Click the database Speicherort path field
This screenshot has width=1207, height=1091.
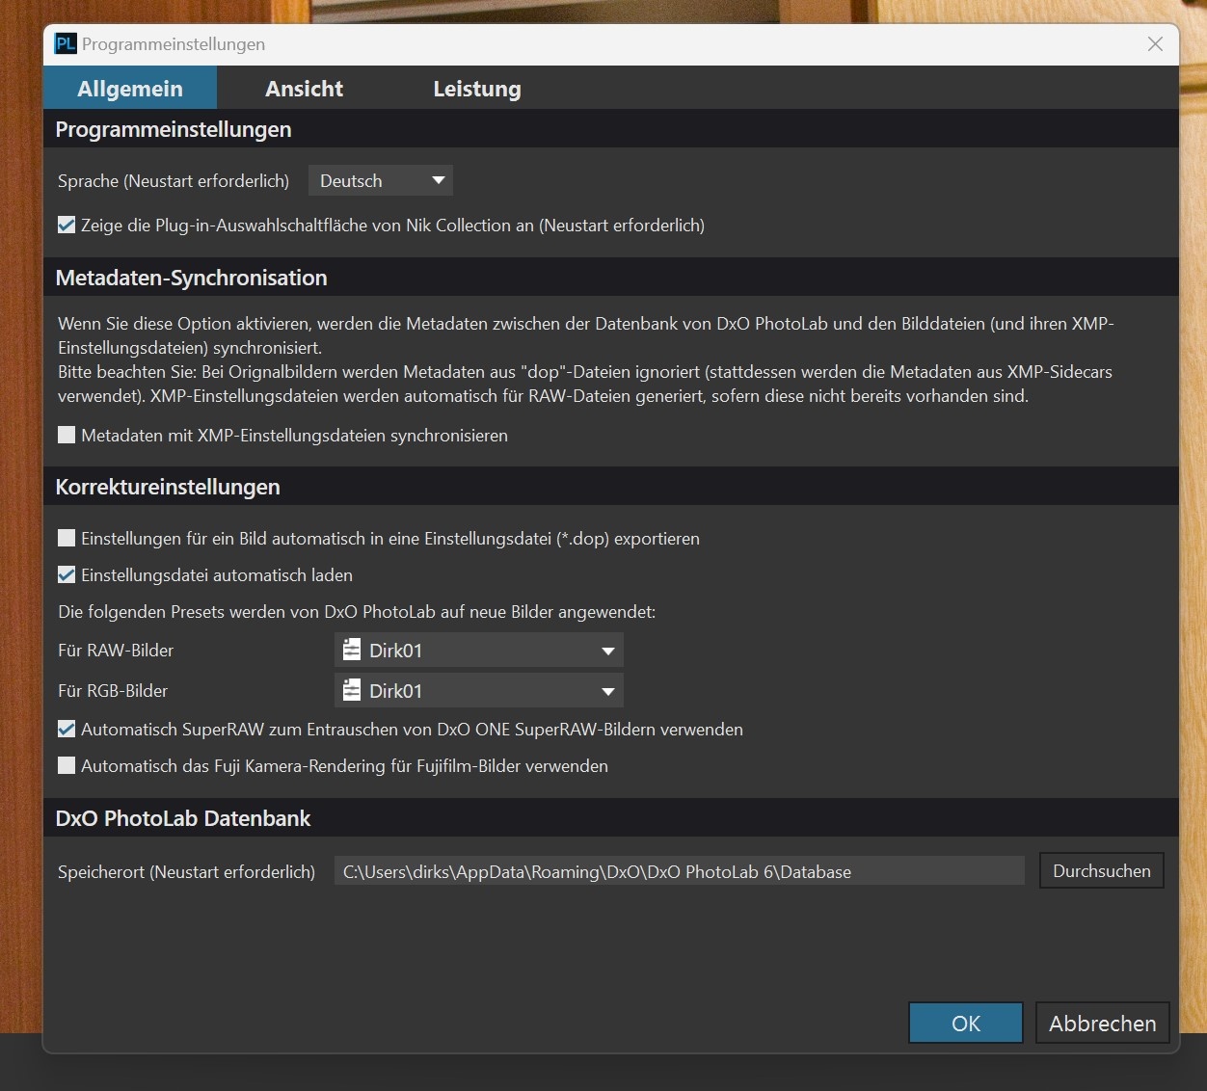(x=679, y=871)
